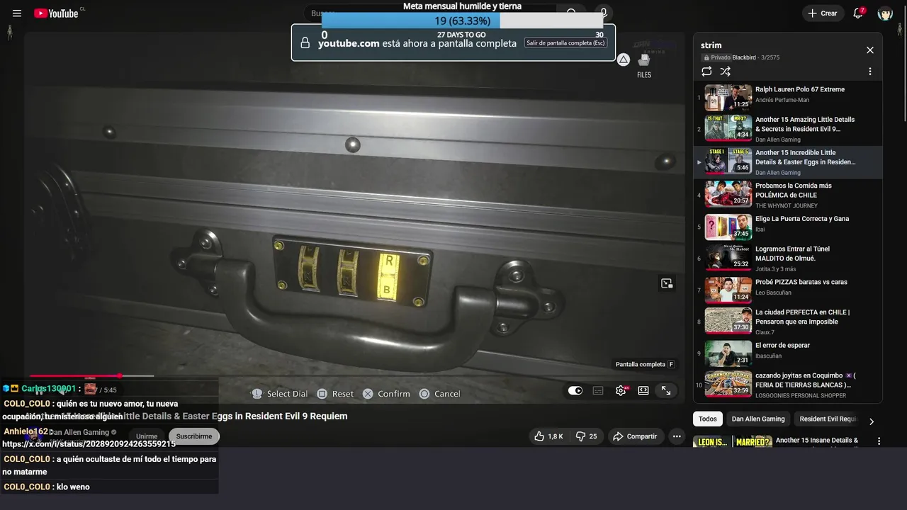Open options for 'Another 15 Insane Details' suggestion
Image resolution: width=907 pixels, height=510 pixels.
(879, 441)
